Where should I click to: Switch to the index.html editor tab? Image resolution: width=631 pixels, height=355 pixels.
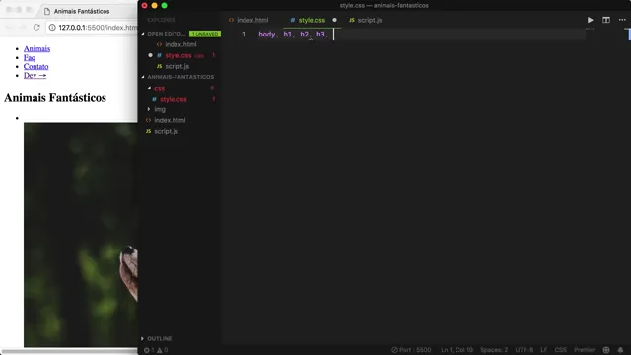pos(248,20)
